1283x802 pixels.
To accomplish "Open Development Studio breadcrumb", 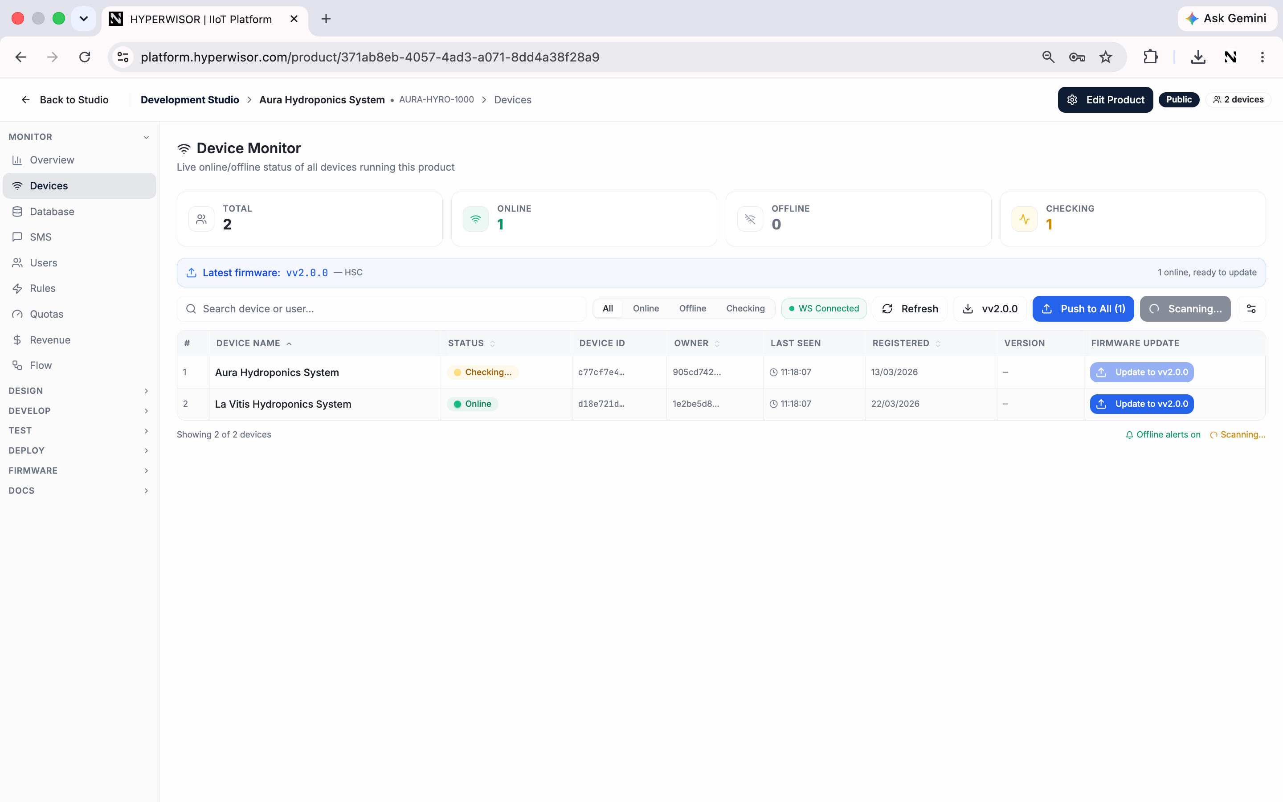I will click(x=190, y=100).
